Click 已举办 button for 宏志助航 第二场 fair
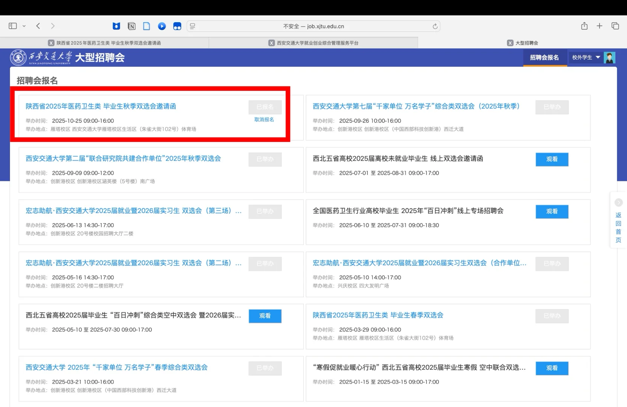This screenshot has width=627, height=407. point(265,264)
